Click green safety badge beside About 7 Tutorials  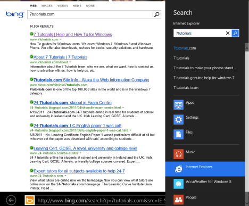pyautogui.click(x=31, y=56)
